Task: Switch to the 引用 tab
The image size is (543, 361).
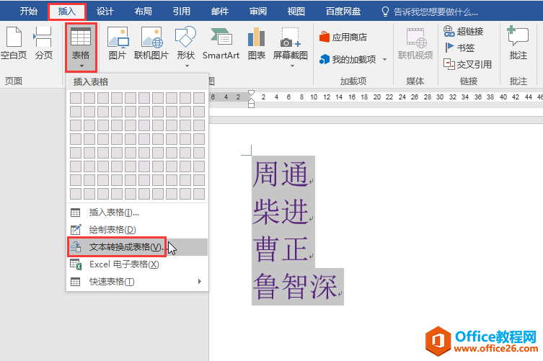Action: point(182,12)
